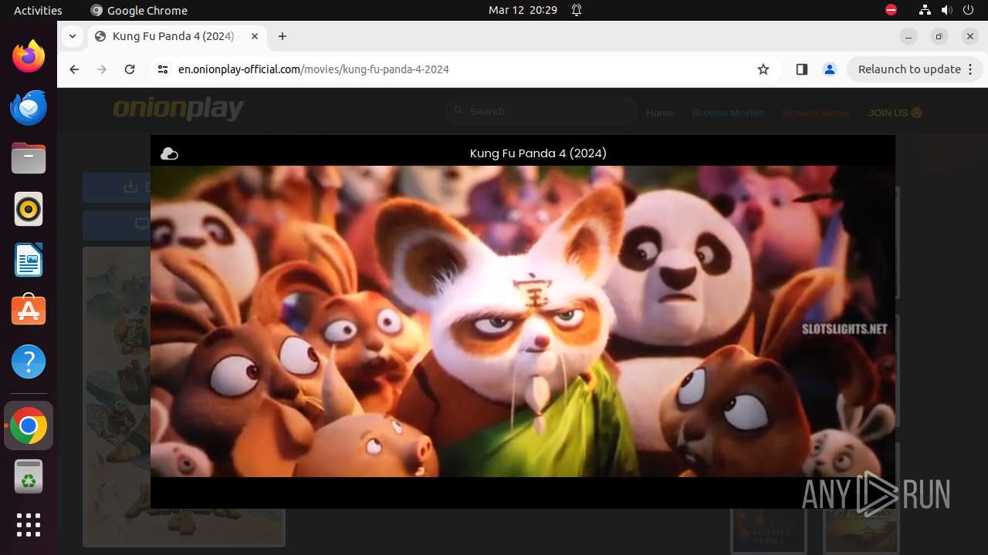This screenshot has height=555, width=988.
Task: Open the Files manager in the dock
Action: (29, 159)
